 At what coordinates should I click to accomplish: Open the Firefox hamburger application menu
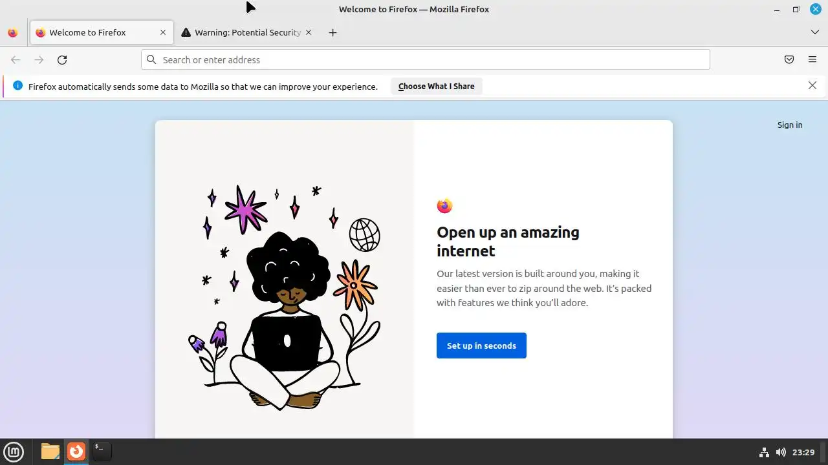(x=812, y=59)
